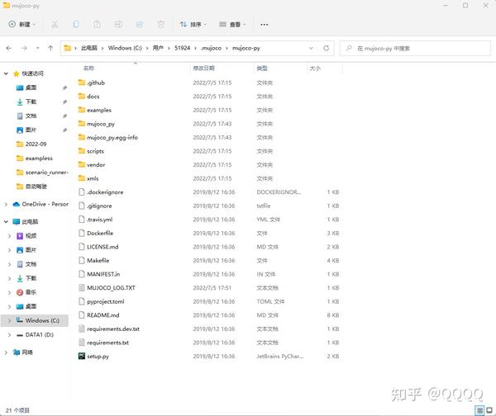Sort by 类型 column header
496x416 pixels.
click(x=262, y=69)
